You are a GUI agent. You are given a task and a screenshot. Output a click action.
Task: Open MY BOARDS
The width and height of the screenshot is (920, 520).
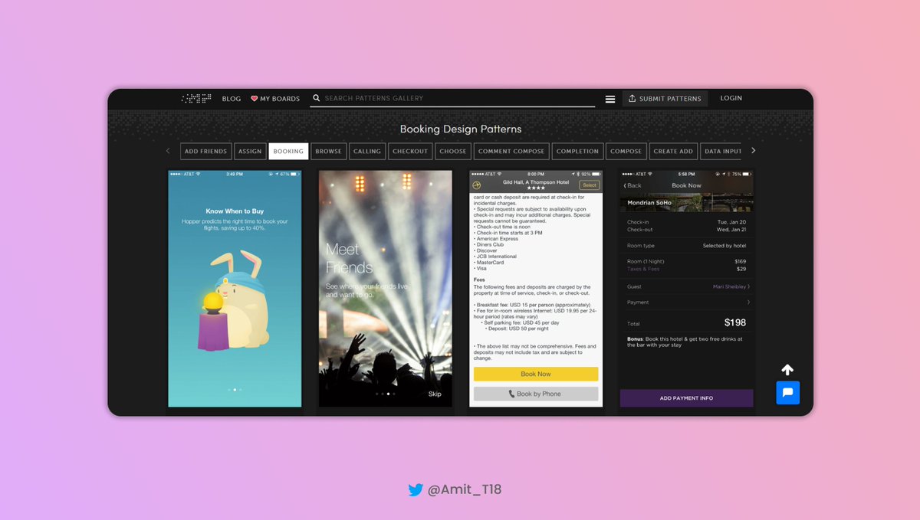pos(280,99)
